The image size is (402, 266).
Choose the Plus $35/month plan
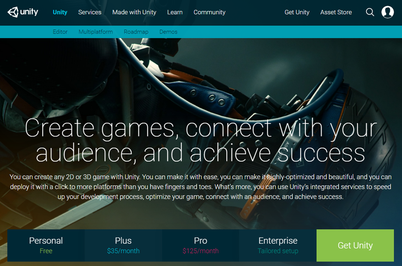pos(123,246)
